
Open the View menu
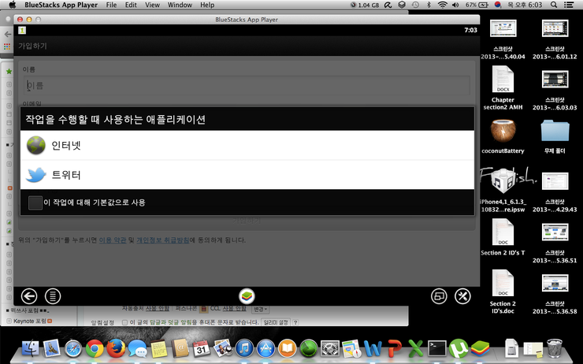(x=152, y=5)
